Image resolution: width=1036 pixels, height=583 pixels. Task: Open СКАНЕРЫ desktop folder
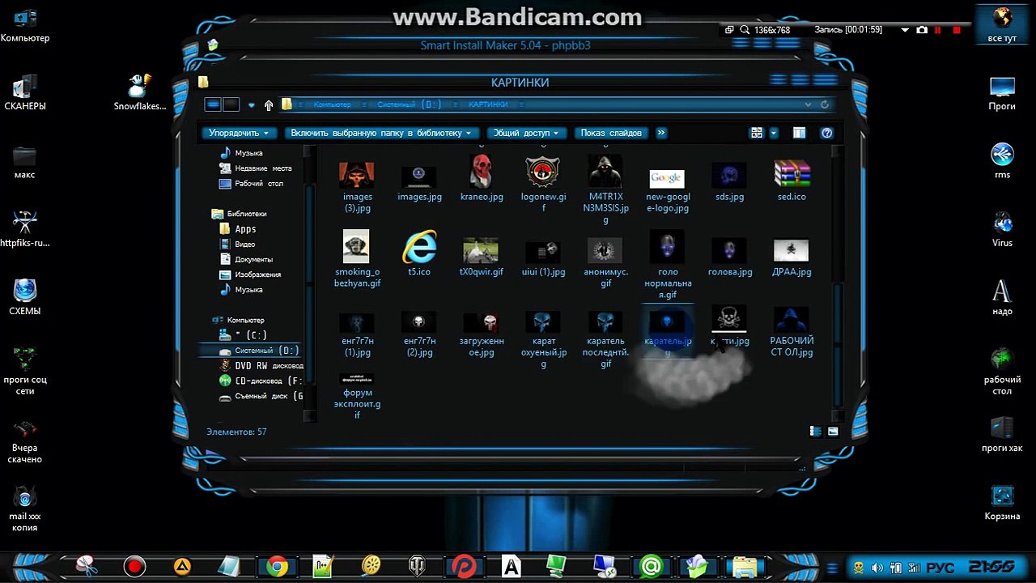tap(25, 92)
